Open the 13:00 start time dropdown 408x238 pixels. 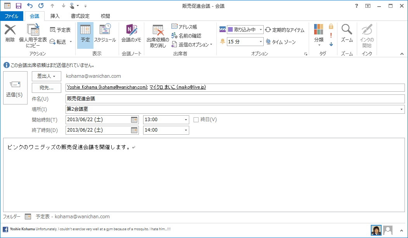pyautogui.click(x=186, y=120)
